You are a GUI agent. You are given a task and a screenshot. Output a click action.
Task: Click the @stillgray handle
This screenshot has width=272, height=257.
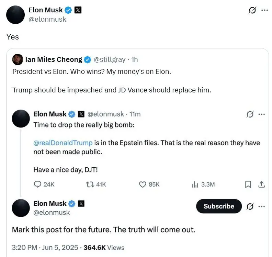[x=110, y=59]
